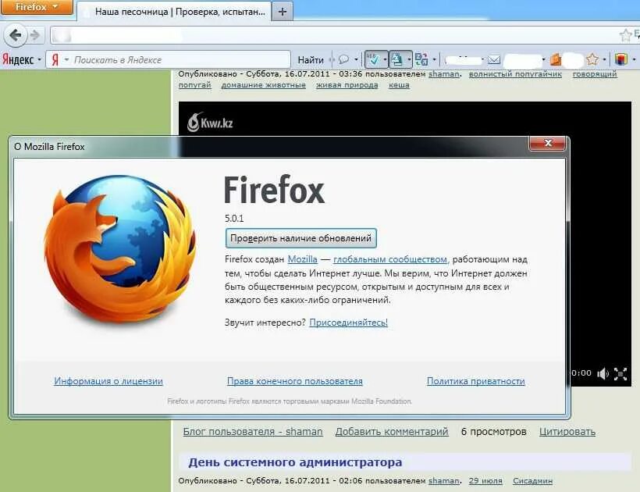
Task: Open the Политика приватности link
Action: tap(476, 381)
